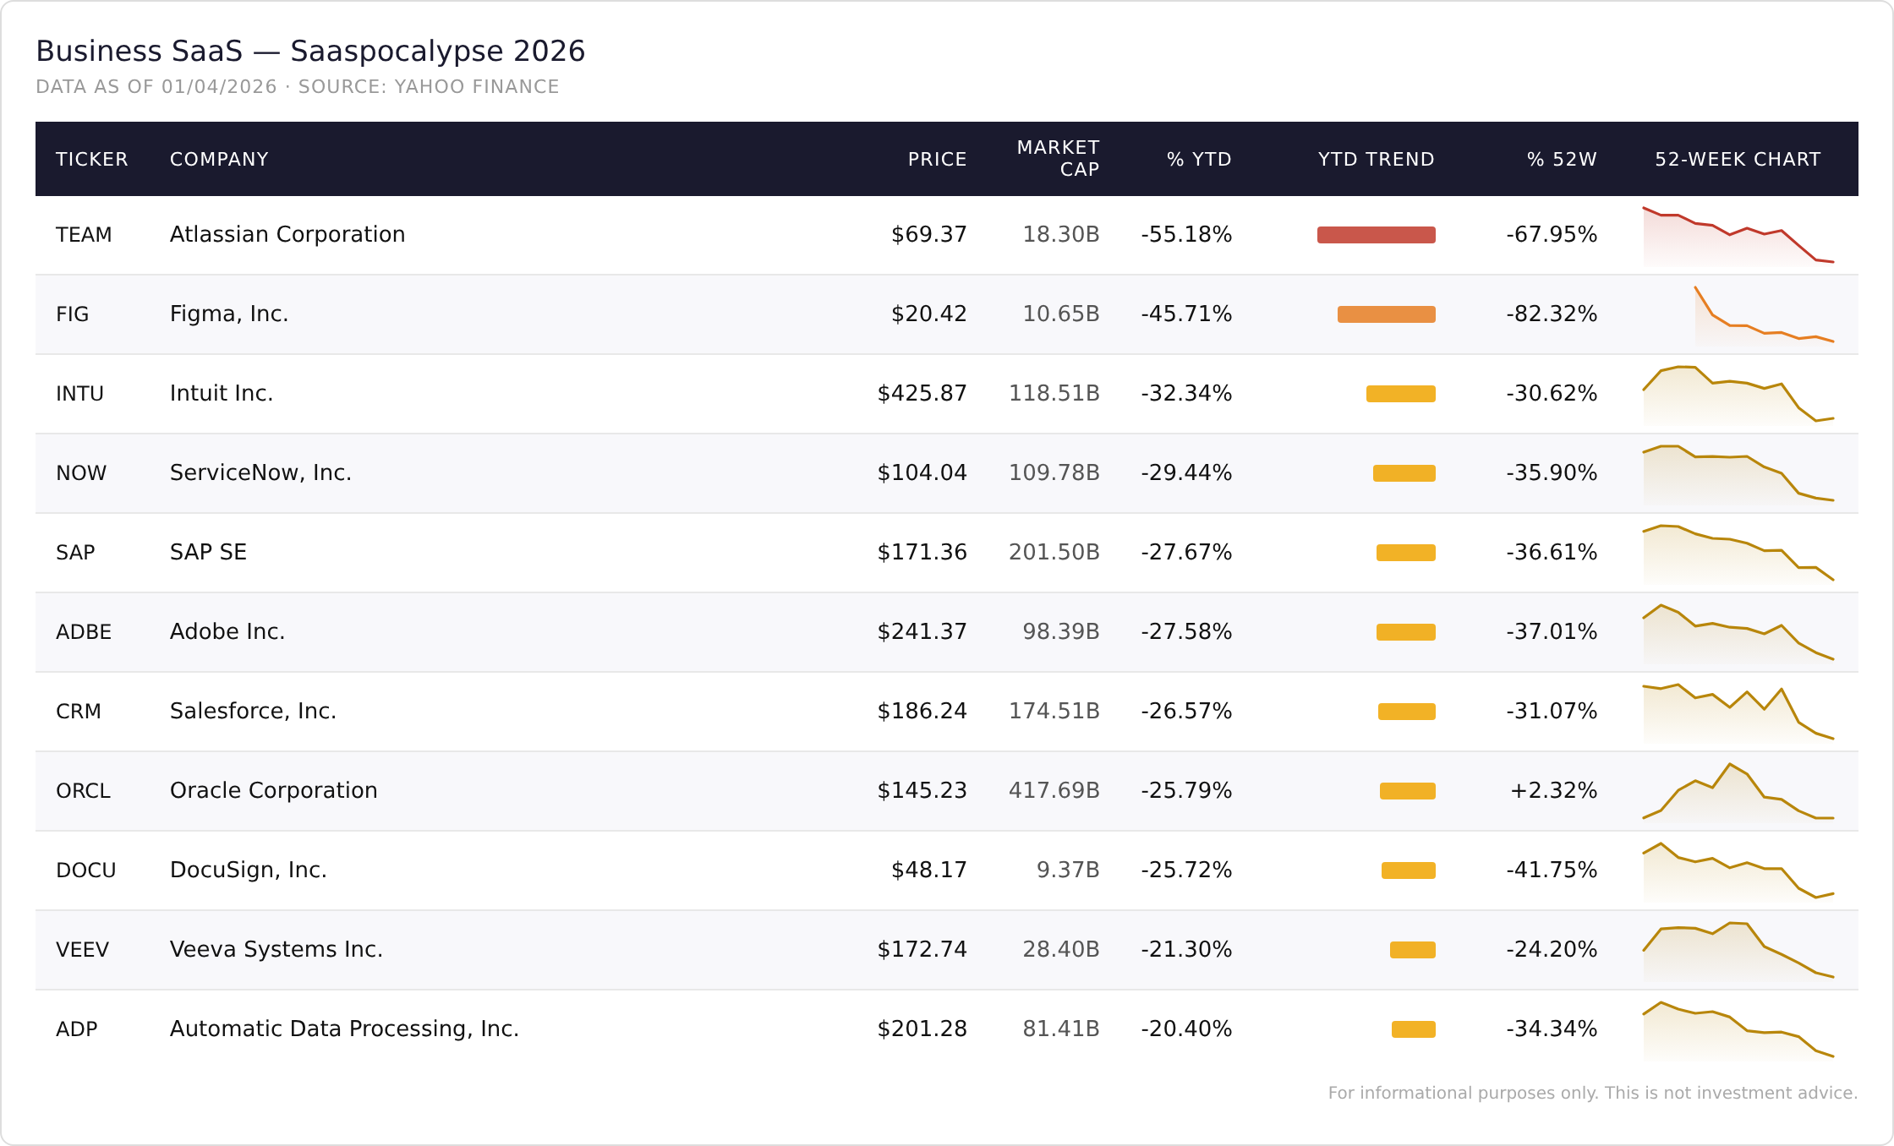Select the DOCU ticker cell
1894x1146 pixels.
(x=85, y=870)
